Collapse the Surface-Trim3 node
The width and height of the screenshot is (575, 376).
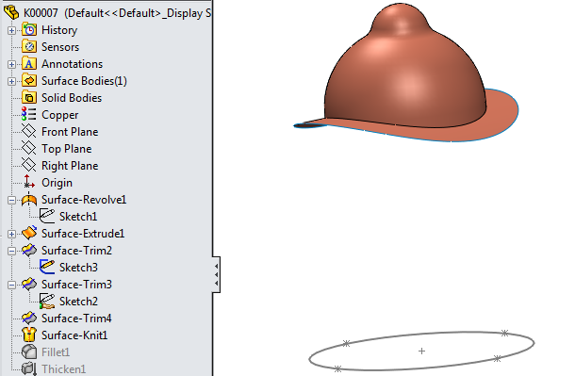tap(11, 285)
